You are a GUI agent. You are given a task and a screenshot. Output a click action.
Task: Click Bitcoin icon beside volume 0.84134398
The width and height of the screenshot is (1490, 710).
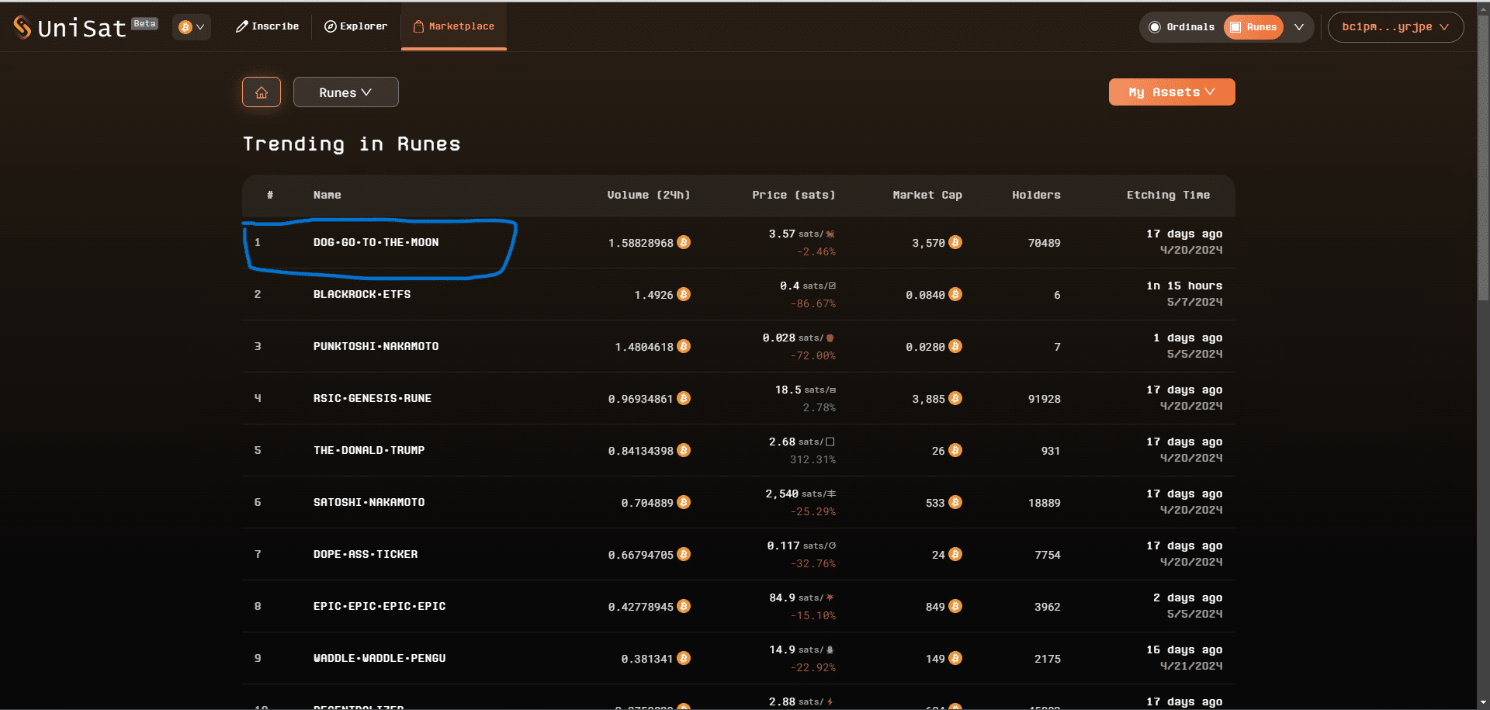click(x=684, y=450)
